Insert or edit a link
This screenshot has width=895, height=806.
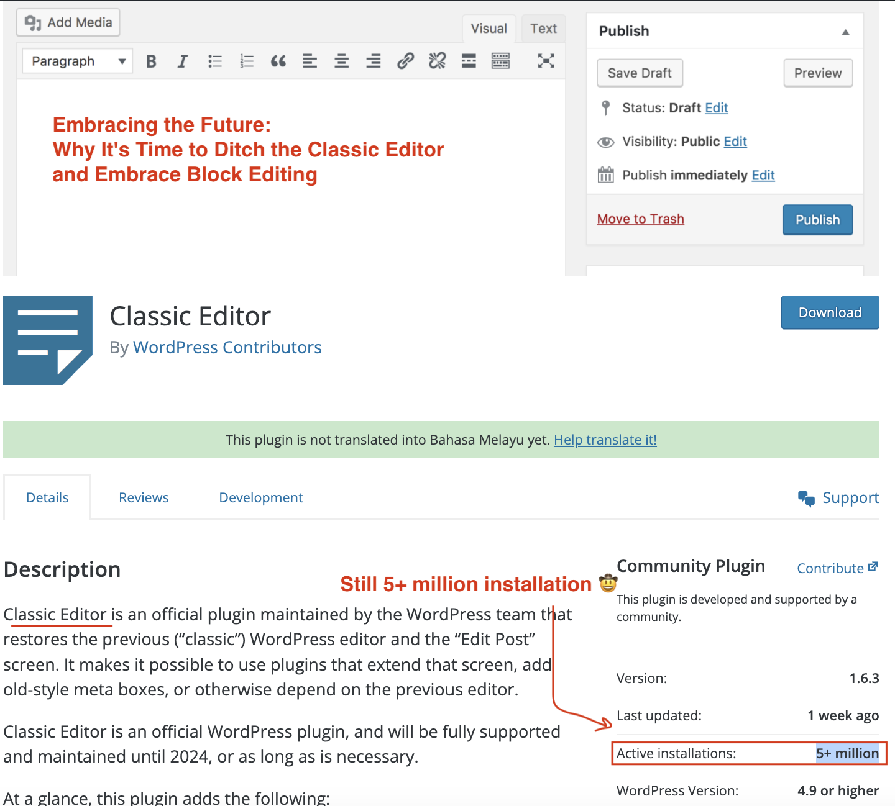405,61
